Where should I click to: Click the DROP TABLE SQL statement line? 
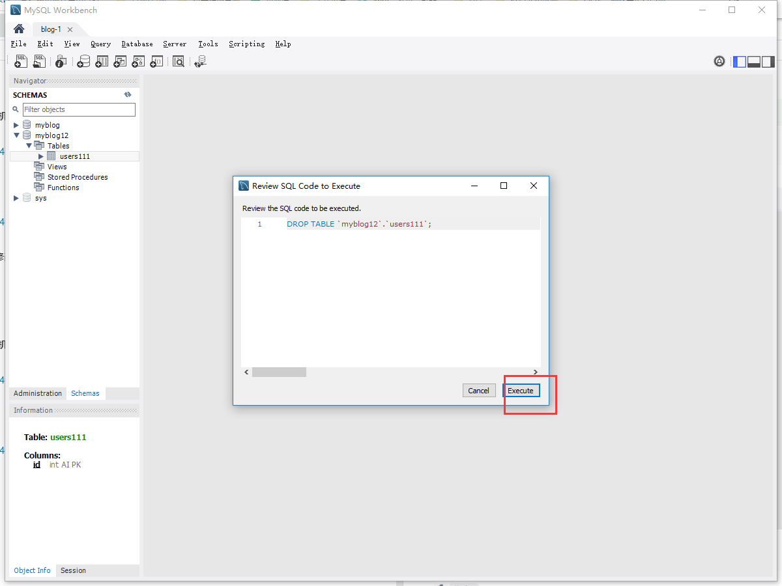[359, 224]
